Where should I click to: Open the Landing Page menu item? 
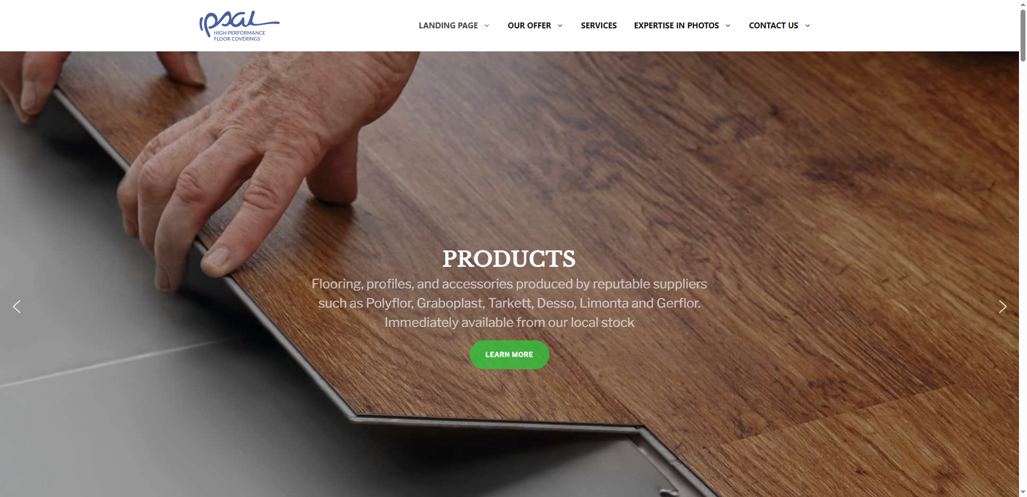pos(448,26)
